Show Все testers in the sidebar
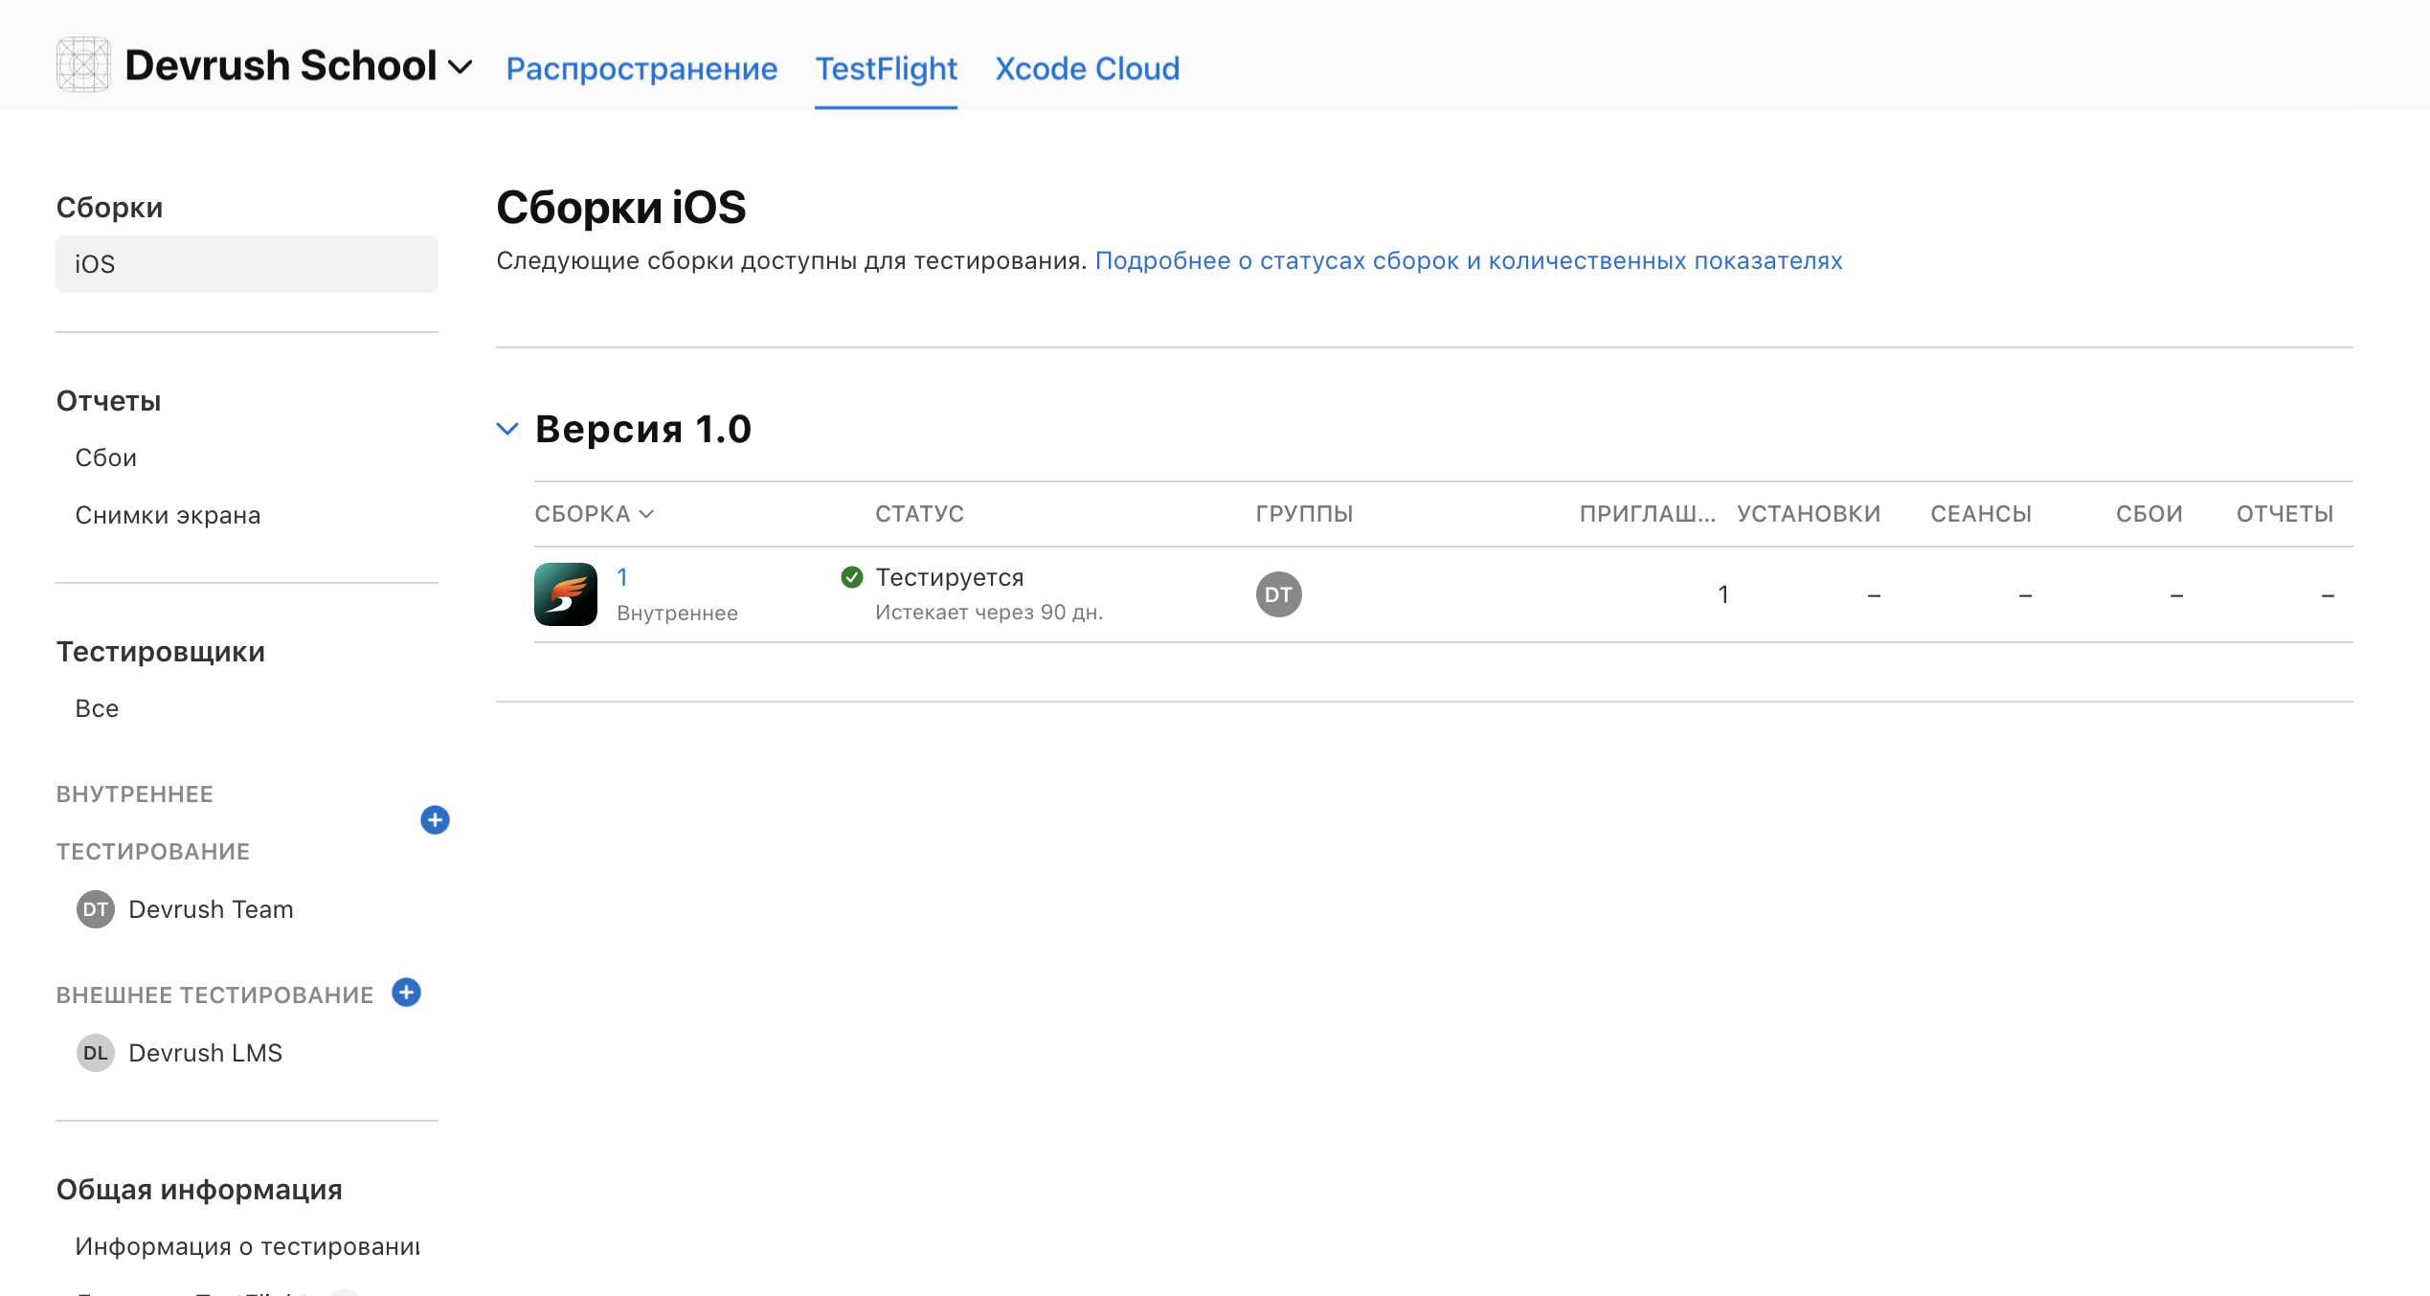The width and height of the screenshot is (2430, 1296). pyautogui.click(x=97, y=708)
